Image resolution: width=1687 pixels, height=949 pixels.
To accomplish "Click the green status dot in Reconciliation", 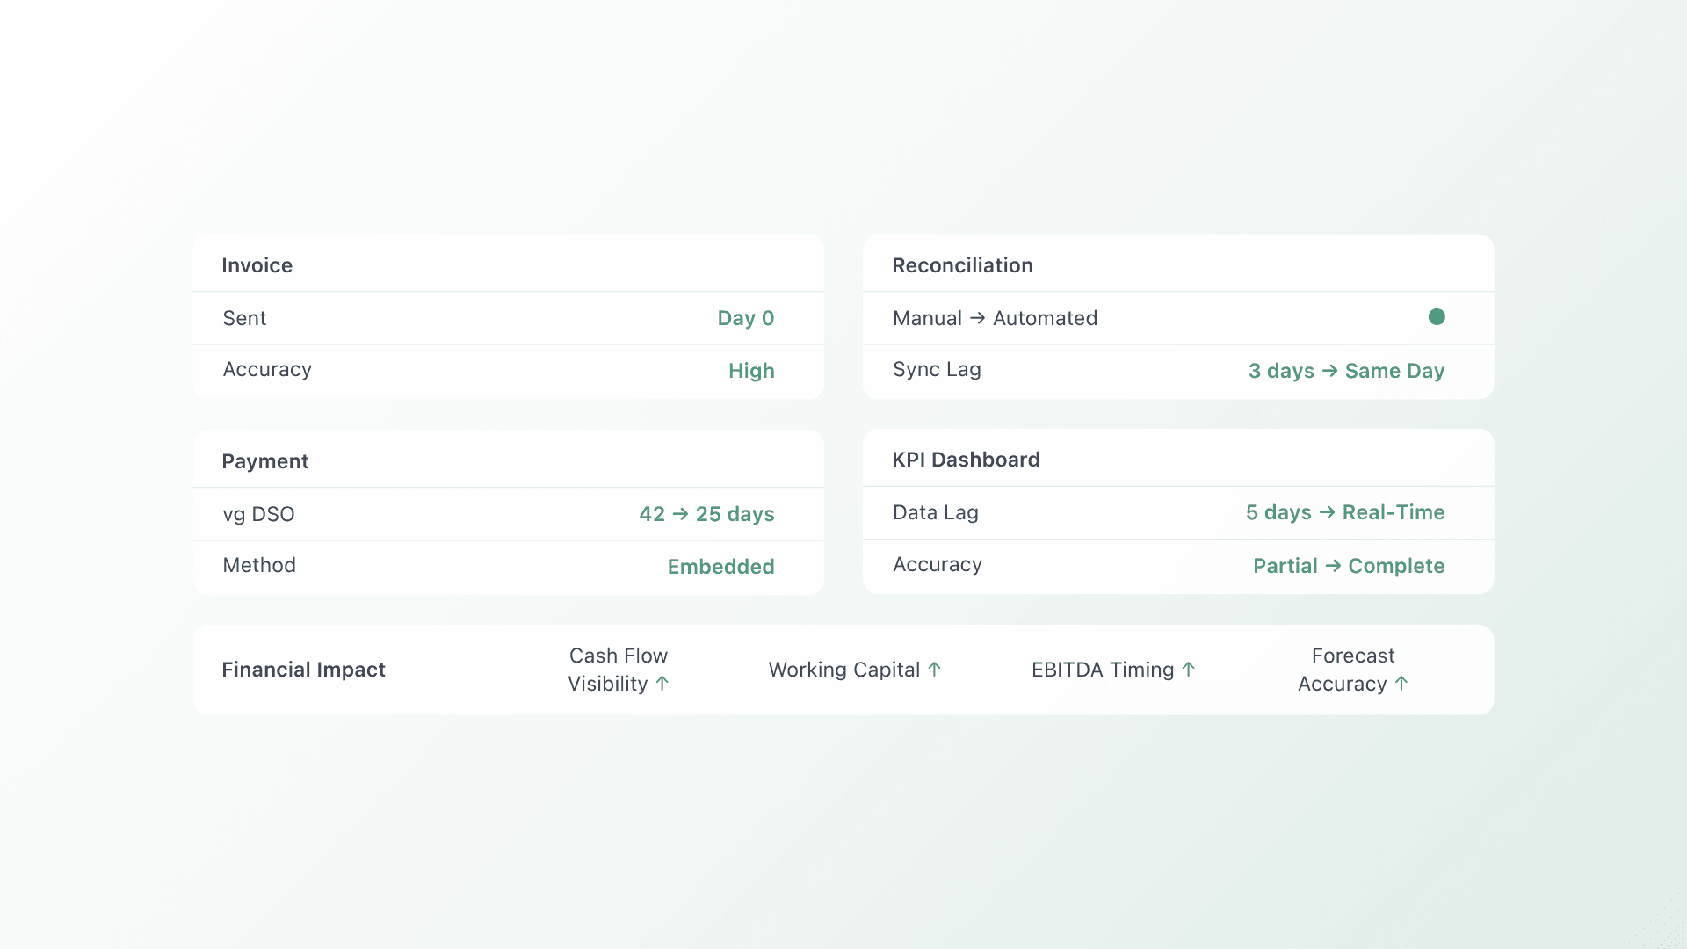I will 1437,317.
